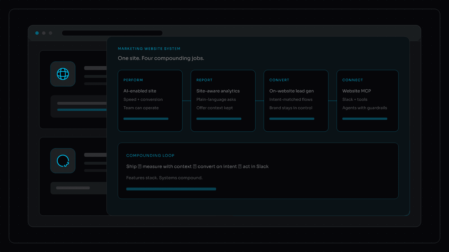Select 'Plain-language asks' text

[216, 99]
